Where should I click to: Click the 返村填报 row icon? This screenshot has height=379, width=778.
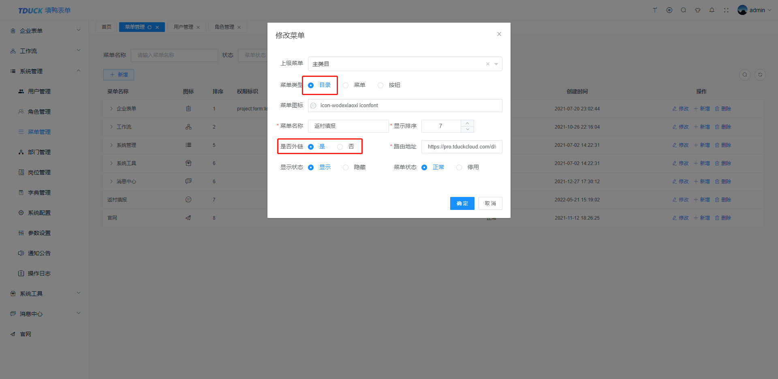[188, 200]
